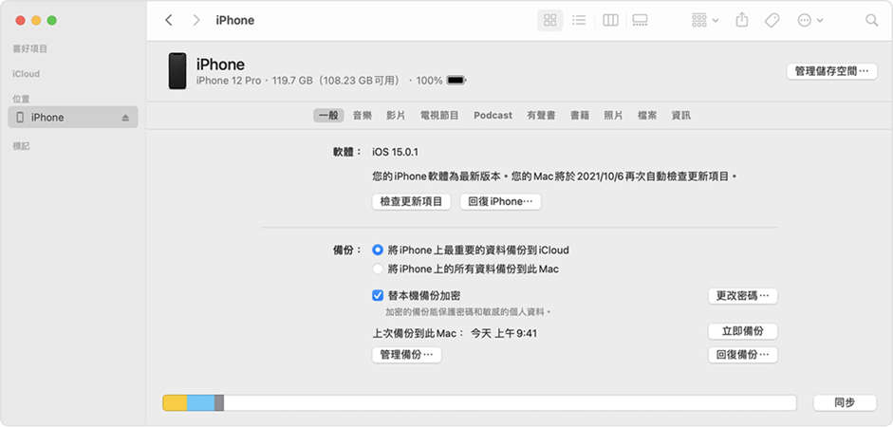Eject iPhone from the sidebar
The height and width of the screenshot is (427, 893).
point(125,118)
